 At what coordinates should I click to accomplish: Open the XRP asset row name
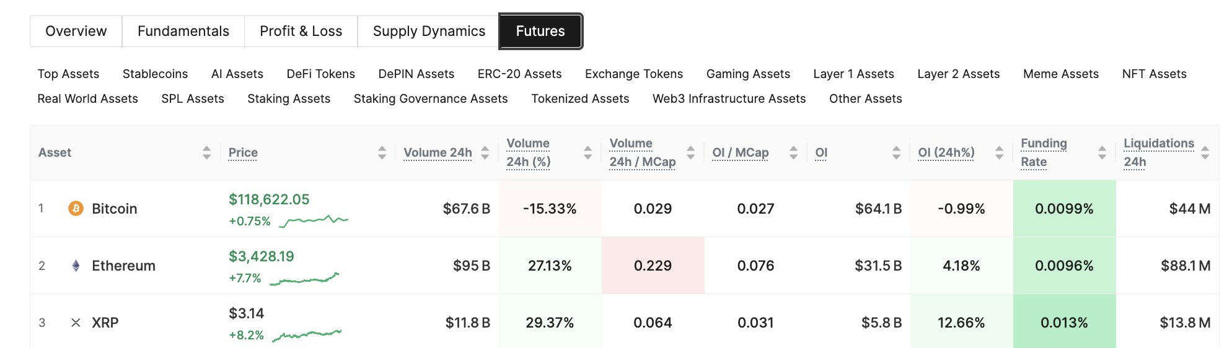click(105, 323)
